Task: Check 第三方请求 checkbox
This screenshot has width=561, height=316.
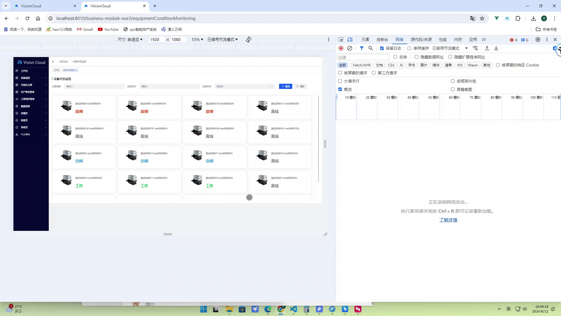Action: (374, 73)
